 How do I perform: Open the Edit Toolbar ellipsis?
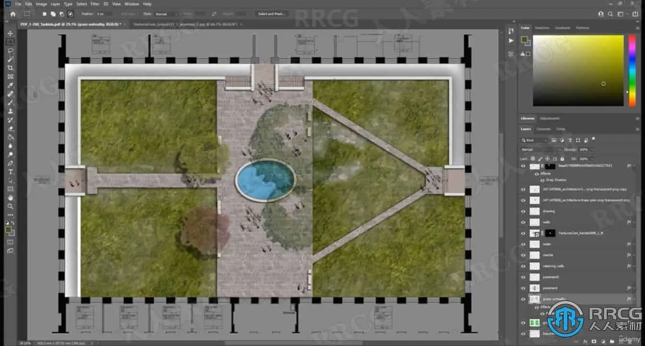(x=11, y=215)
